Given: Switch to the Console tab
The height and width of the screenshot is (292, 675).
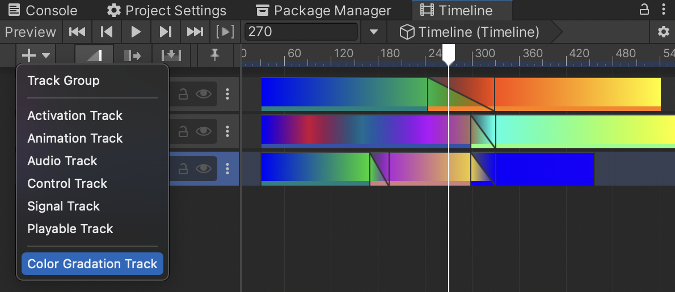Looking at the screenshot, I should point(43,10).
